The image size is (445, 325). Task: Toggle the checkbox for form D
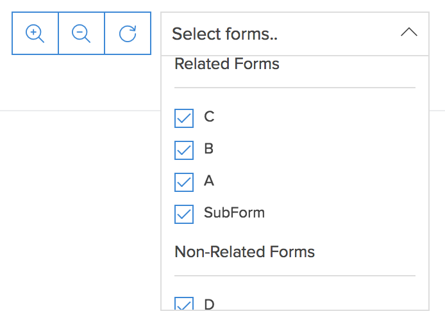click(184, 305)
